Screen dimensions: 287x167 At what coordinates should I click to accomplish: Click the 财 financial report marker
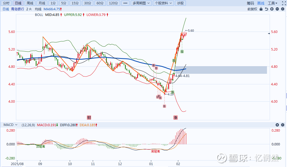pyautogui.click(x=89, y=118)
